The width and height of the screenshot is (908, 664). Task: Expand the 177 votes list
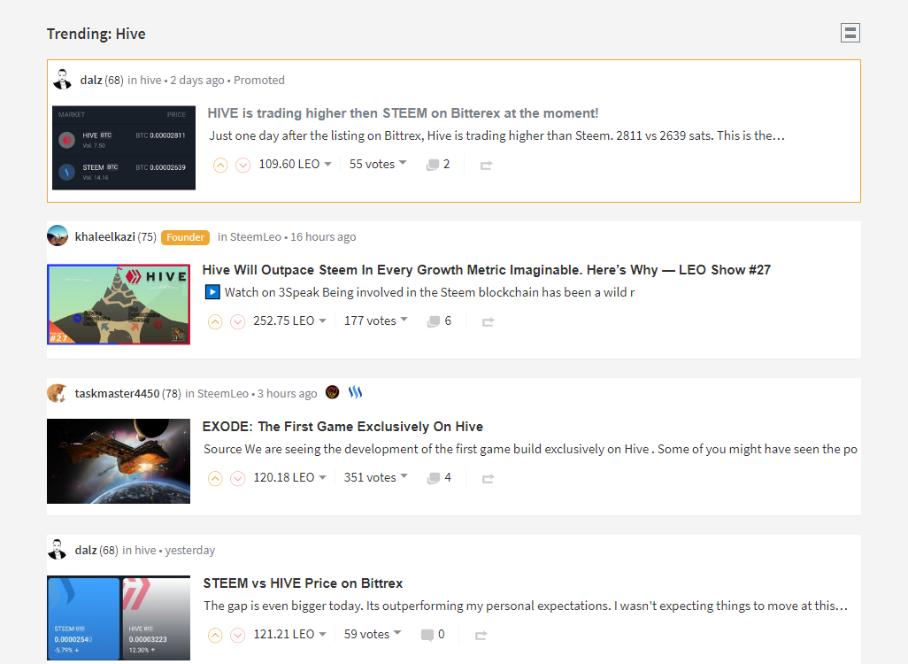[x=375, y=320]
